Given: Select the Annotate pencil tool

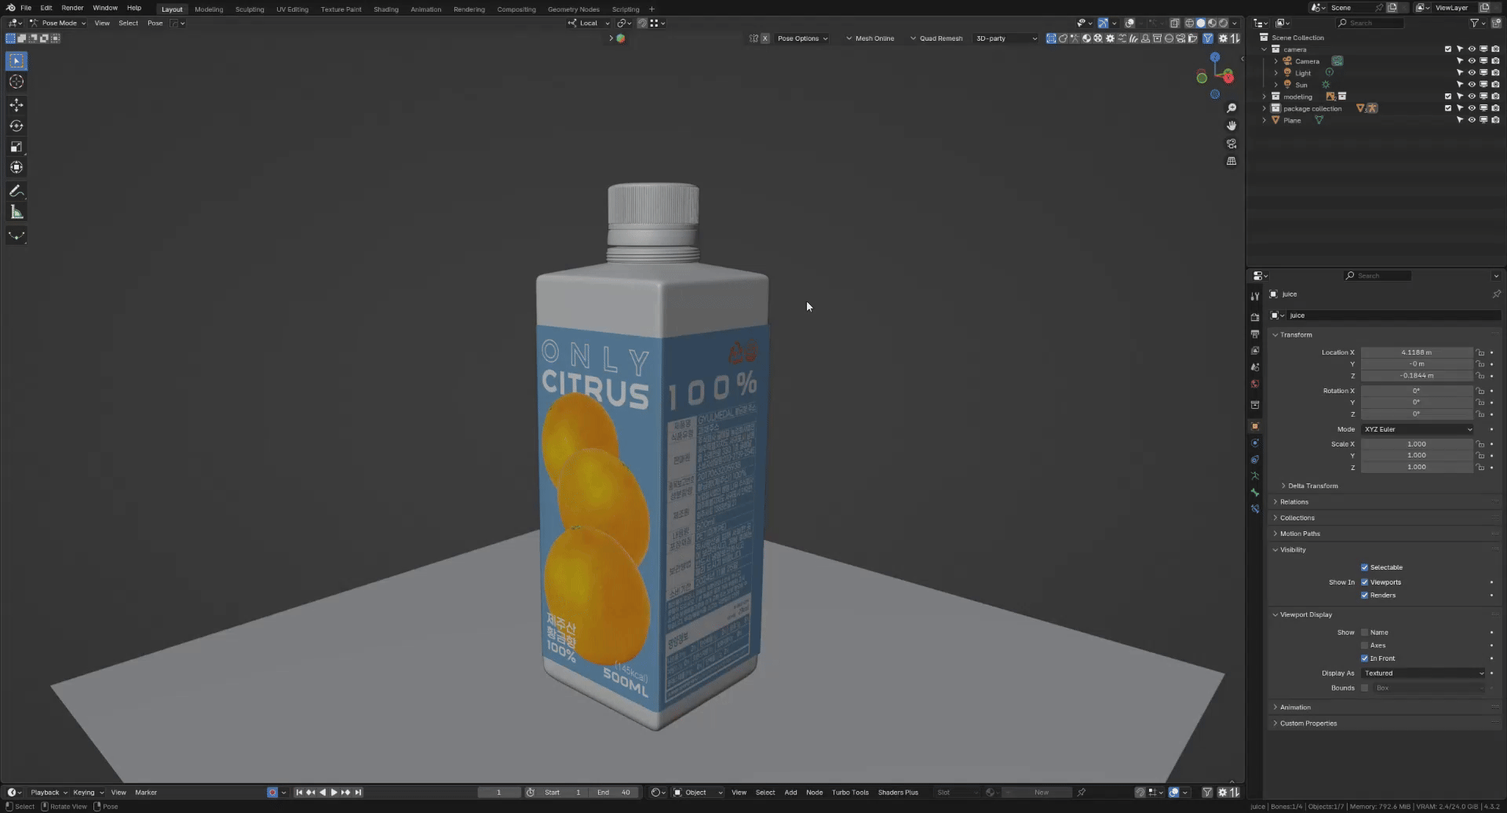Looking at the screenshot, I should pos(16,191).
